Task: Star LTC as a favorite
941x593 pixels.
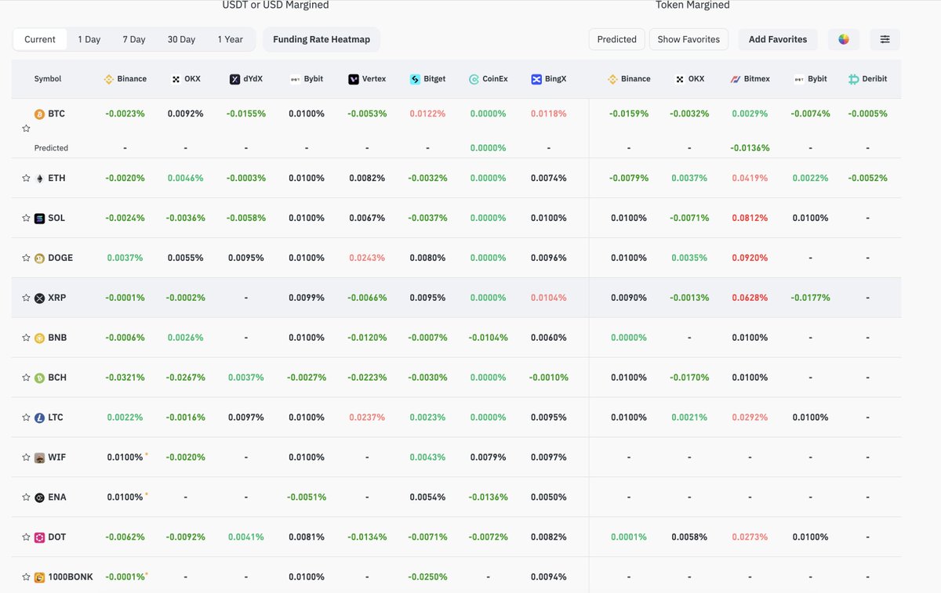Action: point(26,418)
